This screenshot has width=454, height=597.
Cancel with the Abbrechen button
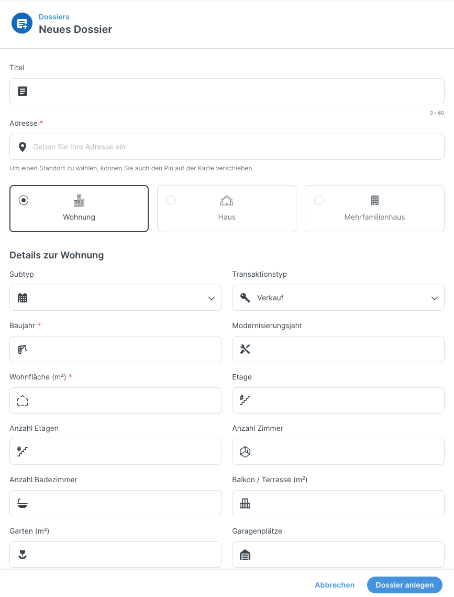(335, 585)
